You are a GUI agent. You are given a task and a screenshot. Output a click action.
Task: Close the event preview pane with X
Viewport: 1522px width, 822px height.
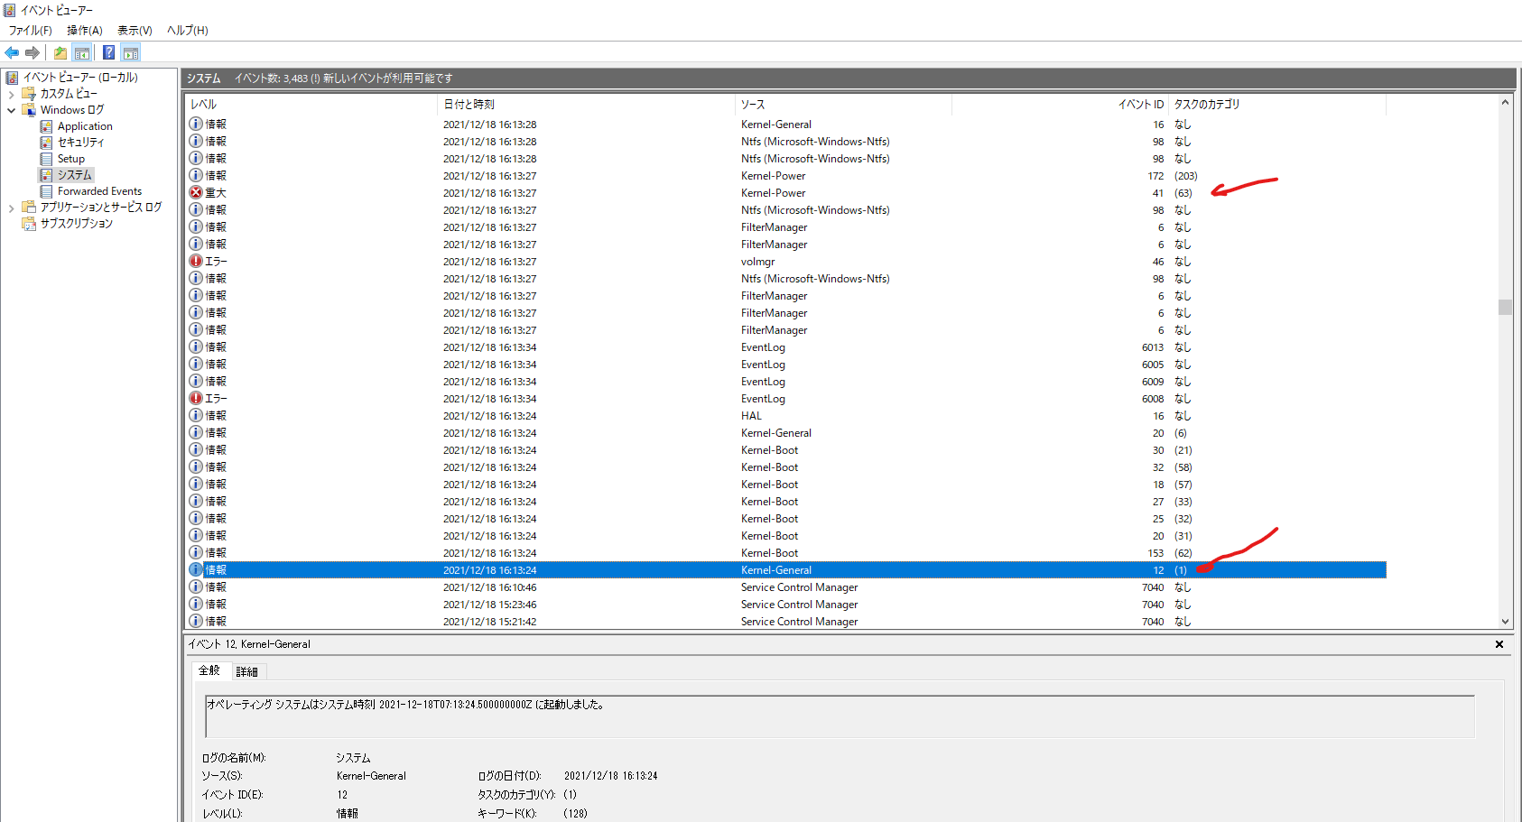(x=1499, y=644)
